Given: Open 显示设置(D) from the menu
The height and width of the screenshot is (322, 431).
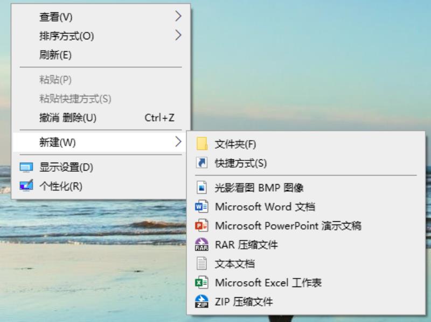Looking at the screenshot, I should [x=101, y=167].
